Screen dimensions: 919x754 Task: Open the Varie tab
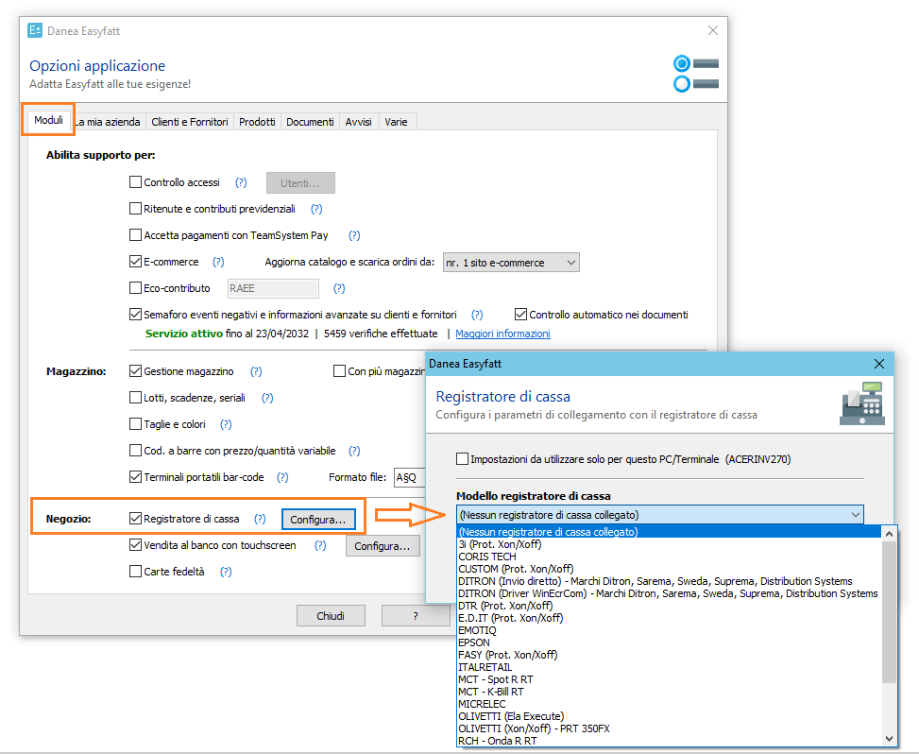point(396,121)
